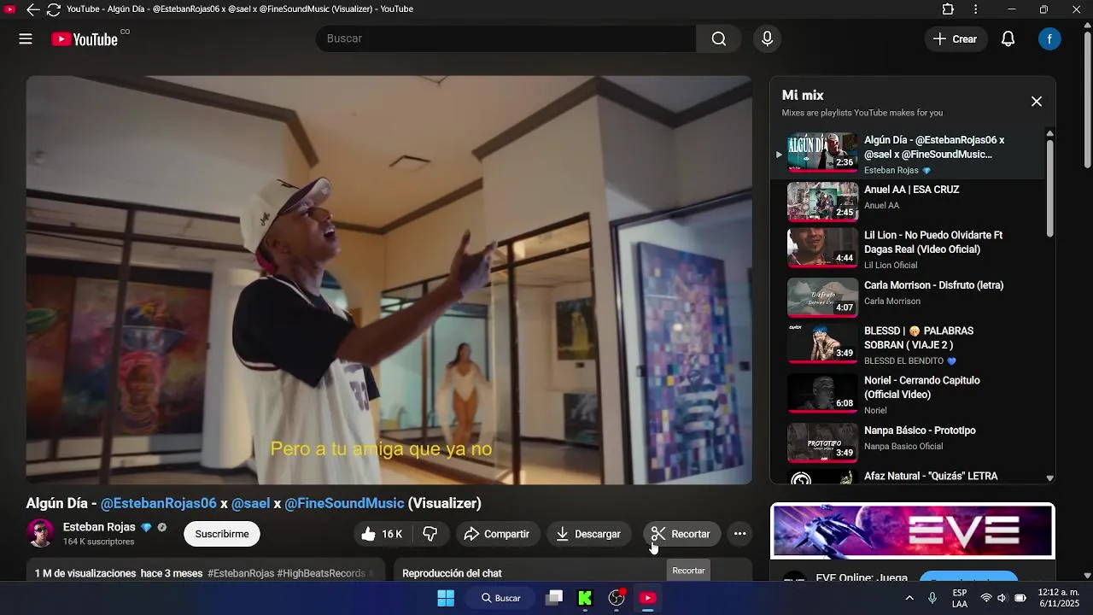Open the network Wi-Fi tray icon
Image resolution: width=1093 pixels, height=615 pixels.
pos(986,598)
